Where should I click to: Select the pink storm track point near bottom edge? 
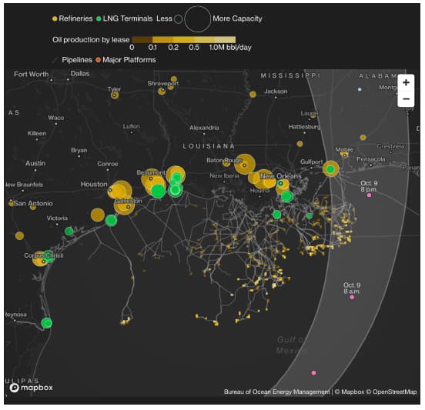(x=313, y=372)
